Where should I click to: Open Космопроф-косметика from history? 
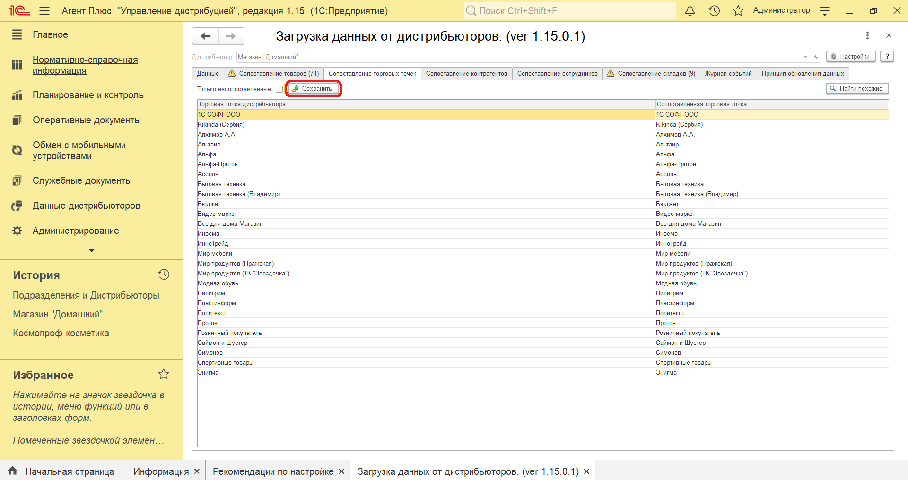[61, 333]
